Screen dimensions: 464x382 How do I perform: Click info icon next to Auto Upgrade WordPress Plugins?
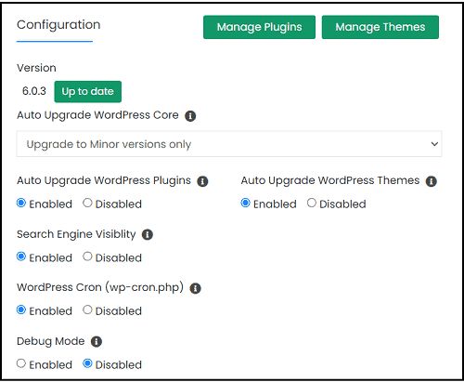(x=203, y=181)
